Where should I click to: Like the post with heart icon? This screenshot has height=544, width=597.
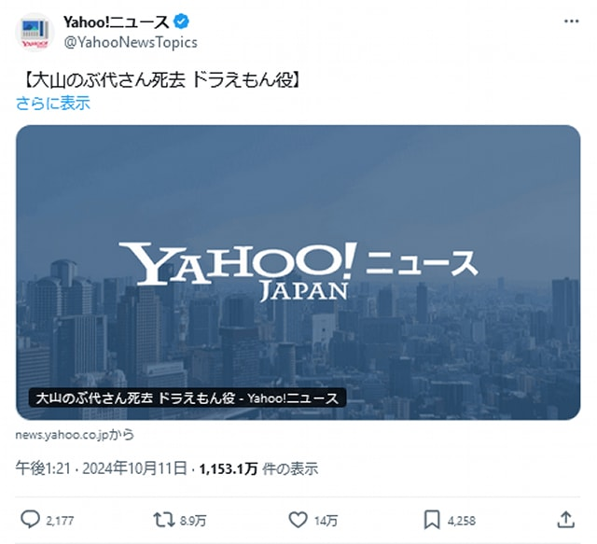point(298,520)
